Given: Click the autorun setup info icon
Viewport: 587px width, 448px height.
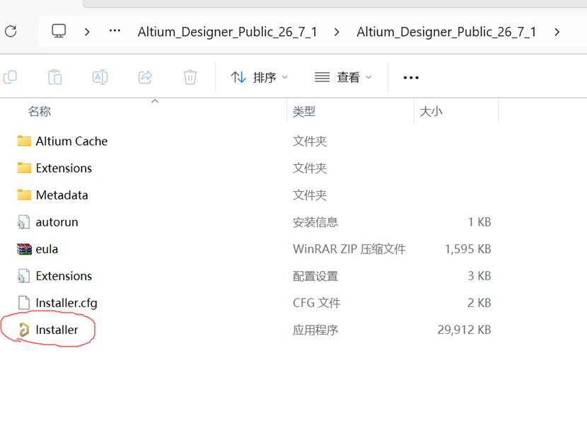Looking at the screenshot, I should (x=23, y=222).
